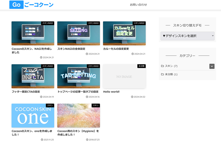The image size is (221, 147).
Task: Open post title フッター固定CTAの設定
Action: [x=26, y=92]
